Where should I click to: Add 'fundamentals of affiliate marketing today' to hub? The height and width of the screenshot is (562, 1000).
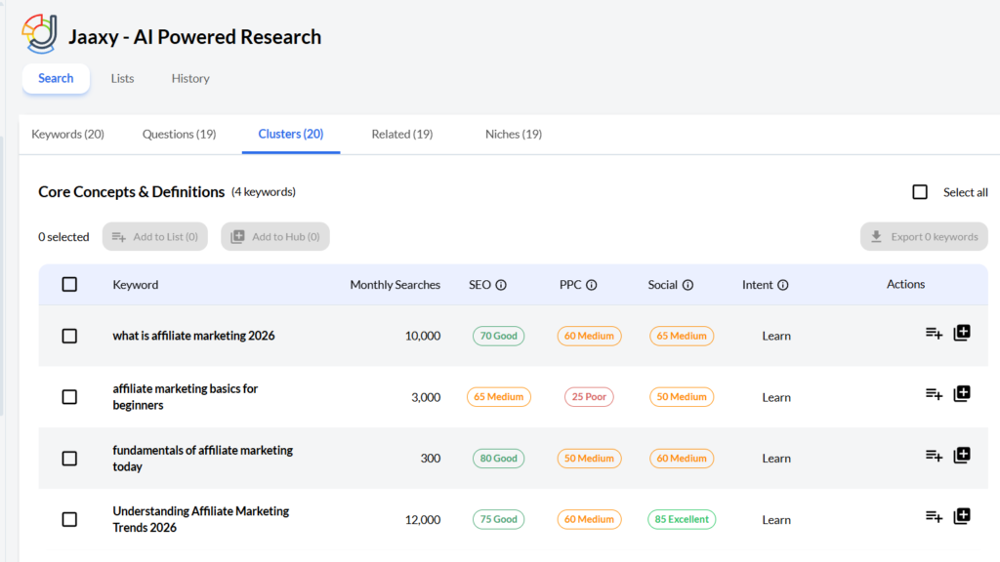(962, 456)
